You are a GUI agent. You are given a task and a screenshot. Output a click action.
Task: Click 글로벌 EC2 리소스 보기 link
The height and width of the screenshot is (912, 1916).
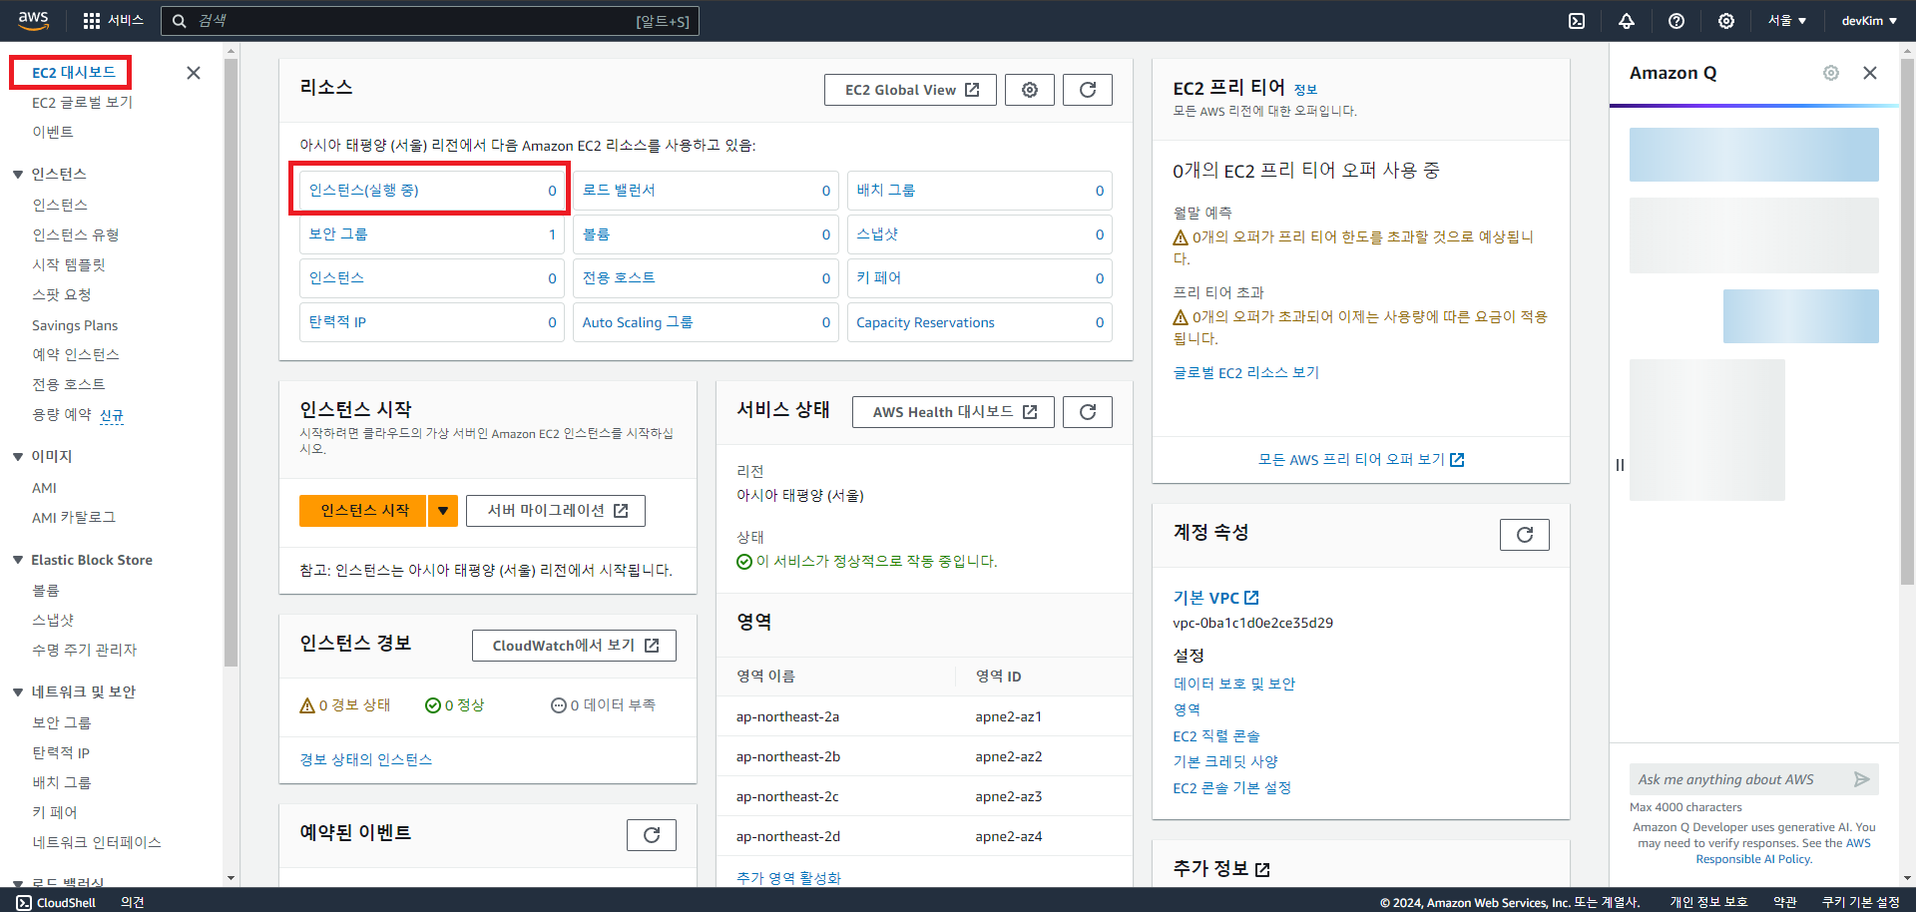pyautogui.click(x=1246, y=372)
